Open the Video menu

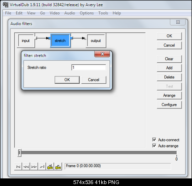coord(54,13)
